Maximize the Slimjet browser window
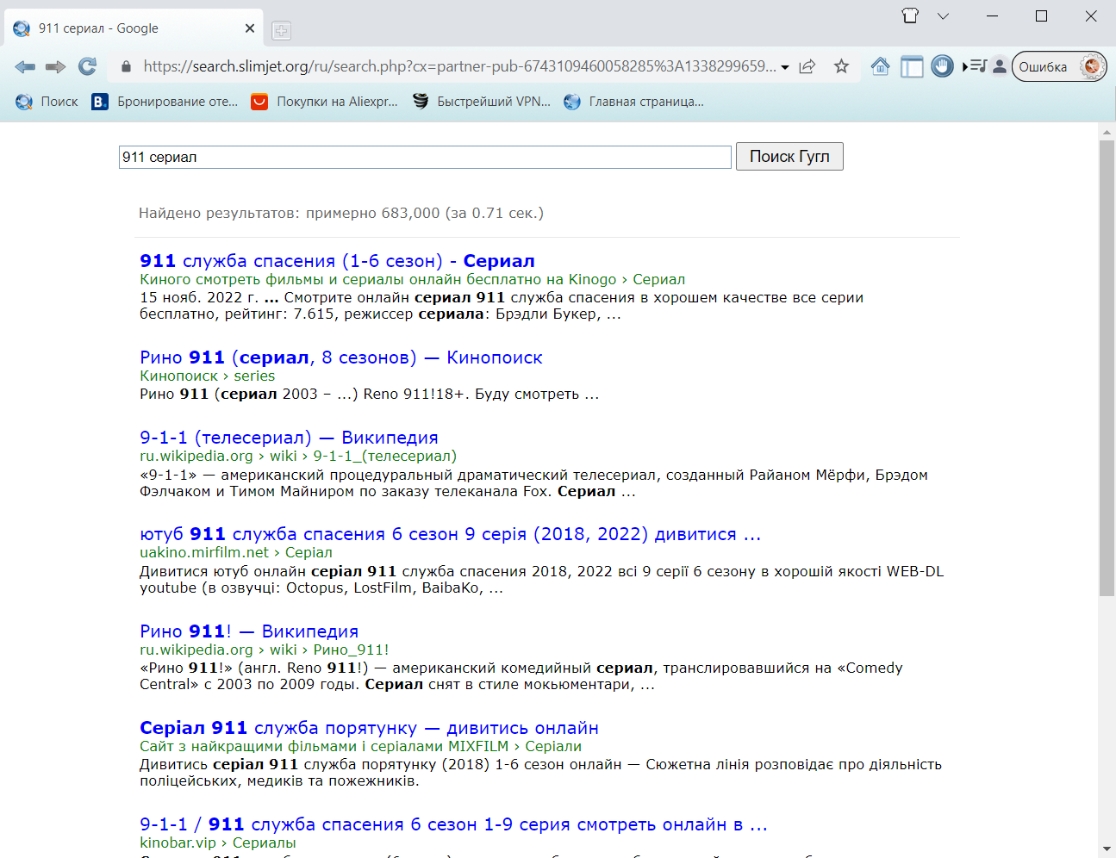1116x858 pixels. pos(1041,16)
